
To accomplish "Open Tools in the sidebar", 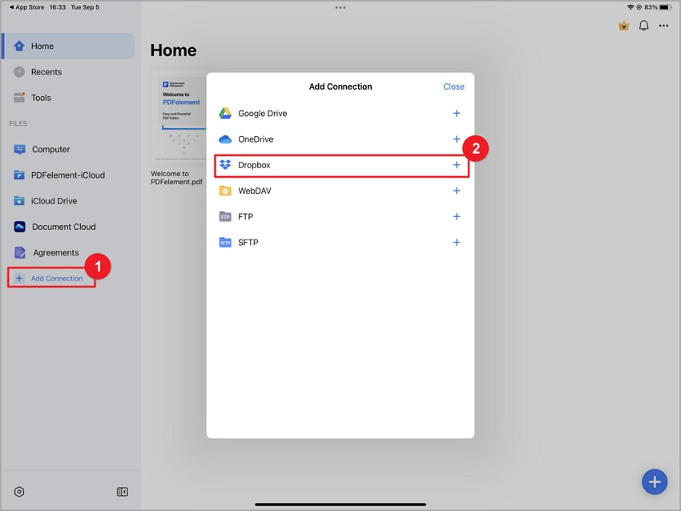I will click(x=68, y=98).
